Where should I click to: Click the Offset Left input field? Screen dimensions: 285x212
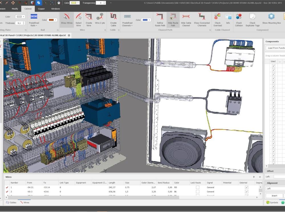click(x=279, y=176)
